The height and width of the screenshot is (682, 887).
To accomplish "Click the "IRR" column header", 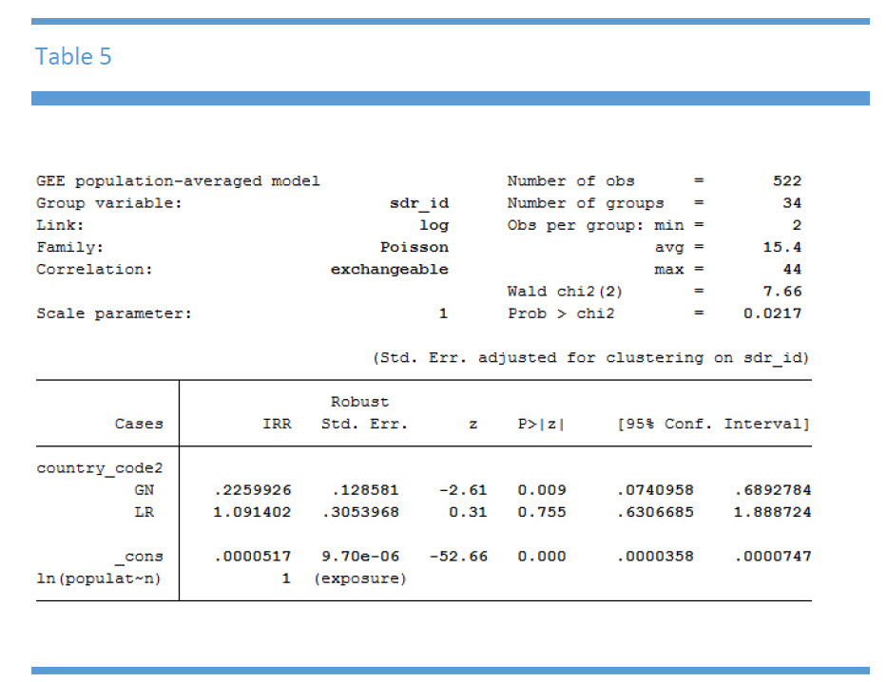I will (x=277, y=424).
